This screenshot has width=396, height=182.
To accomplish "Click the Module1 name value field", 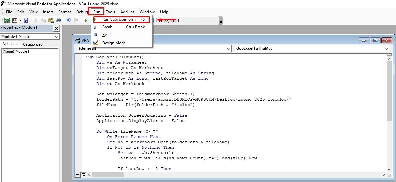I will (x=36, y=51).
